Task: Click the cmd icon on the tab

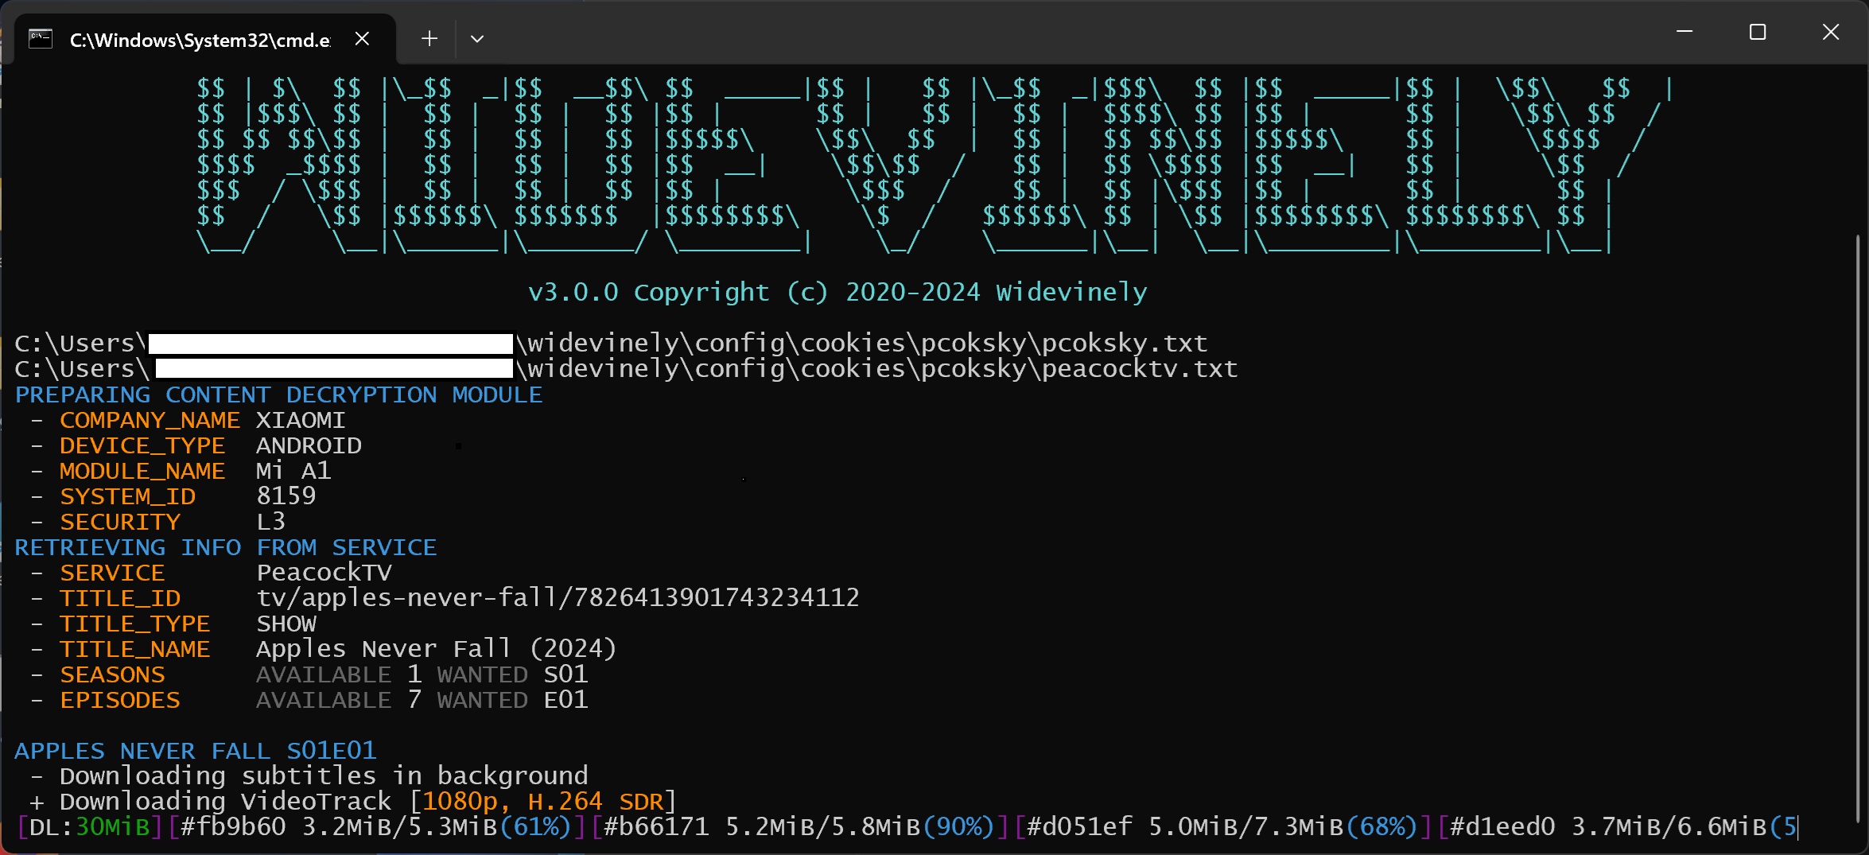Action: tap(41, 38)
